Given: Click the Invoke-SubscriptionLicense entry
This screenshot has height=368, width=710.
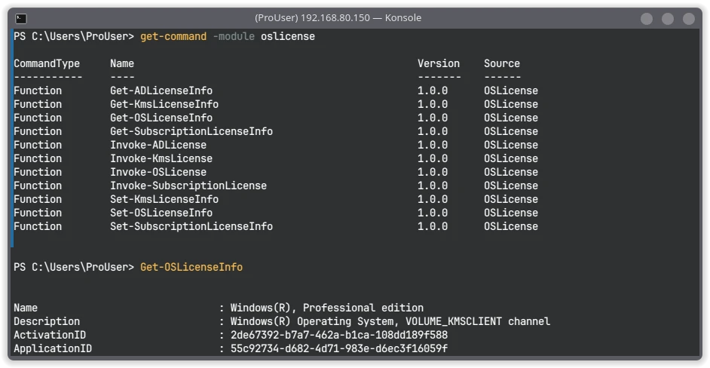Looking at the screenshot, I should [188, 186].
